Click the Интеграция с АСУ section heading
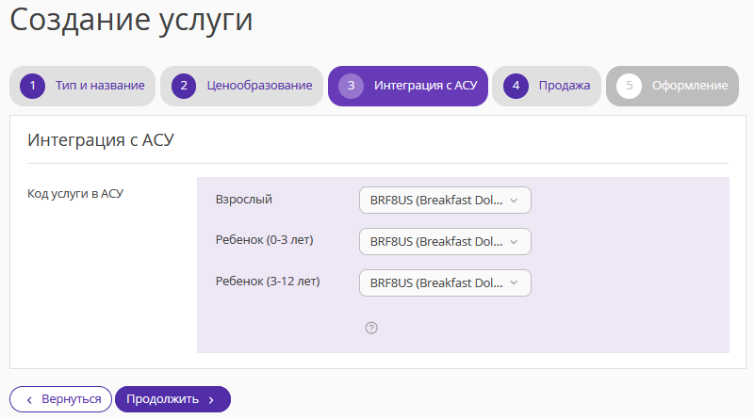Image resolution: width=754 pixels, height=419 pixels. [101, 140]
